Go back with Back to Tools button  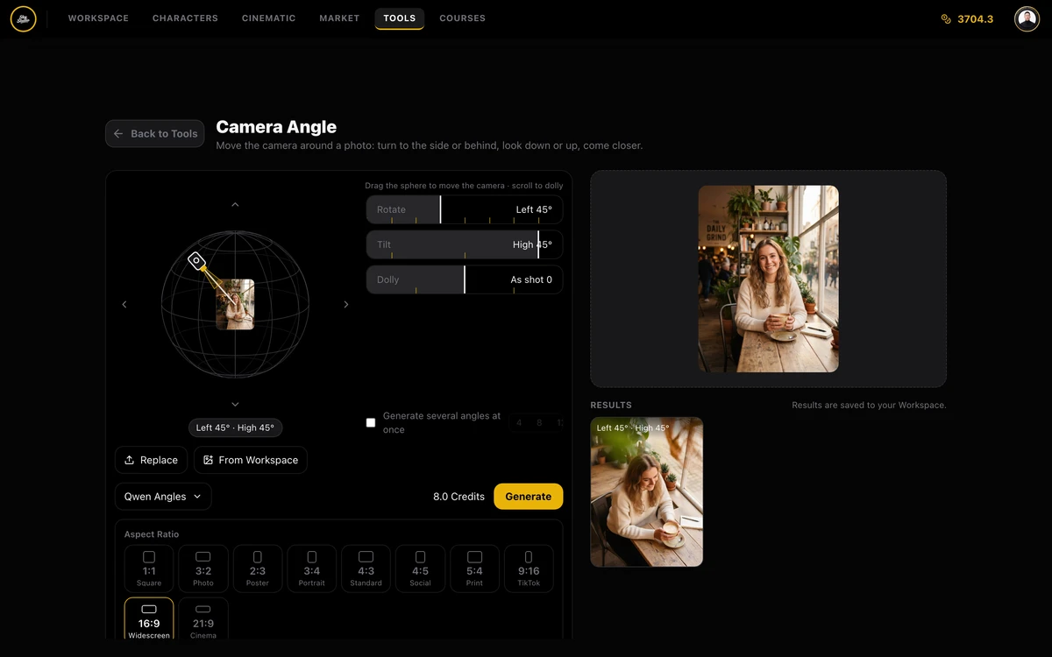(x=155, y=133)
